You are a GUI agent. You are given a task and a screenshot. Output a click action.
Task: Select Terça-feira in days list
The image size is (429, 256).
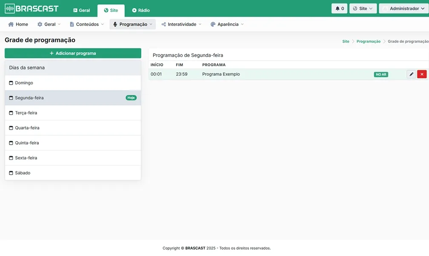click(x=73, y=113)
